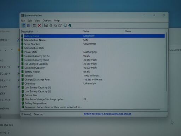Open the File menu

[23, 21]
